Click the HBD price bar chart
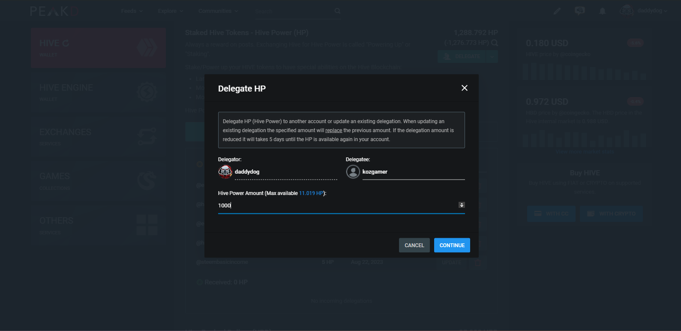681x331 pixels. [x=585, y=139]
